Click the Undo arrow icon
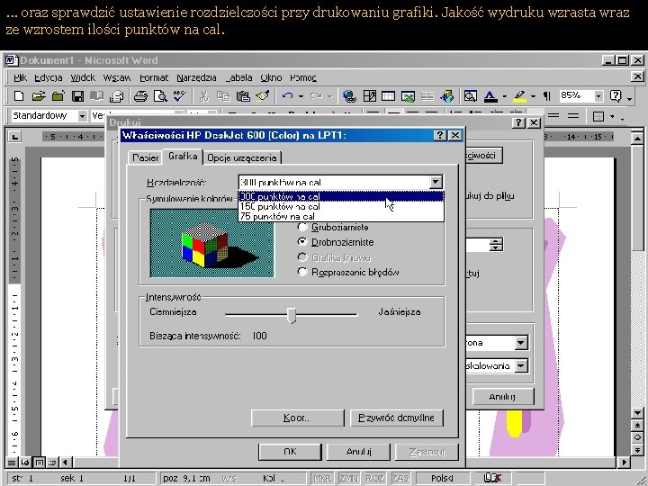Viewport: 648px width, 486px height. (x=287, y=96)
